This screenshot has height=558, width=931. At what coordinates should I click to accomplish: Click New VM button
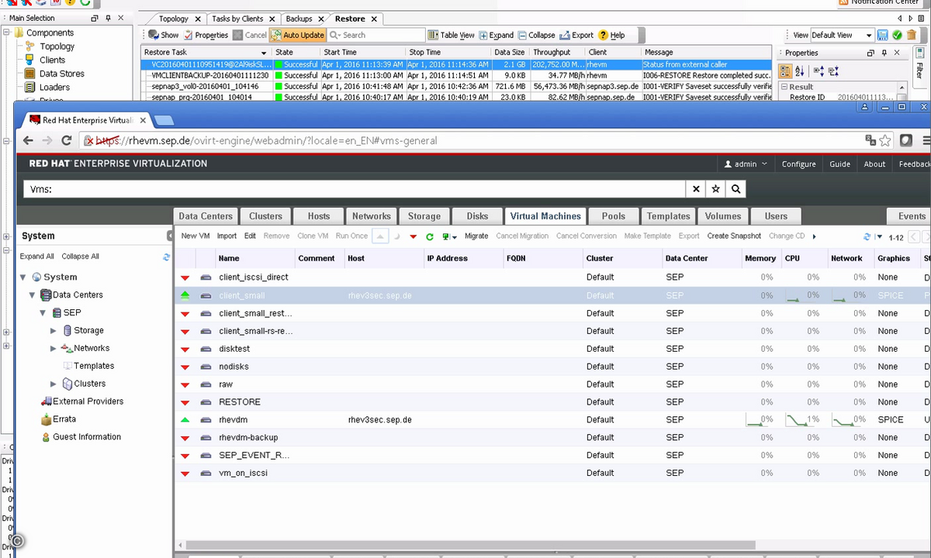(196, 236)
